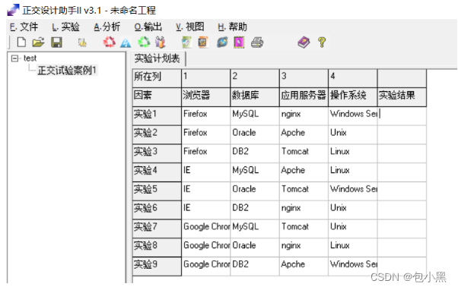Open the 实验 menu
The image size is (458, 290).
(x=65, y=27)
